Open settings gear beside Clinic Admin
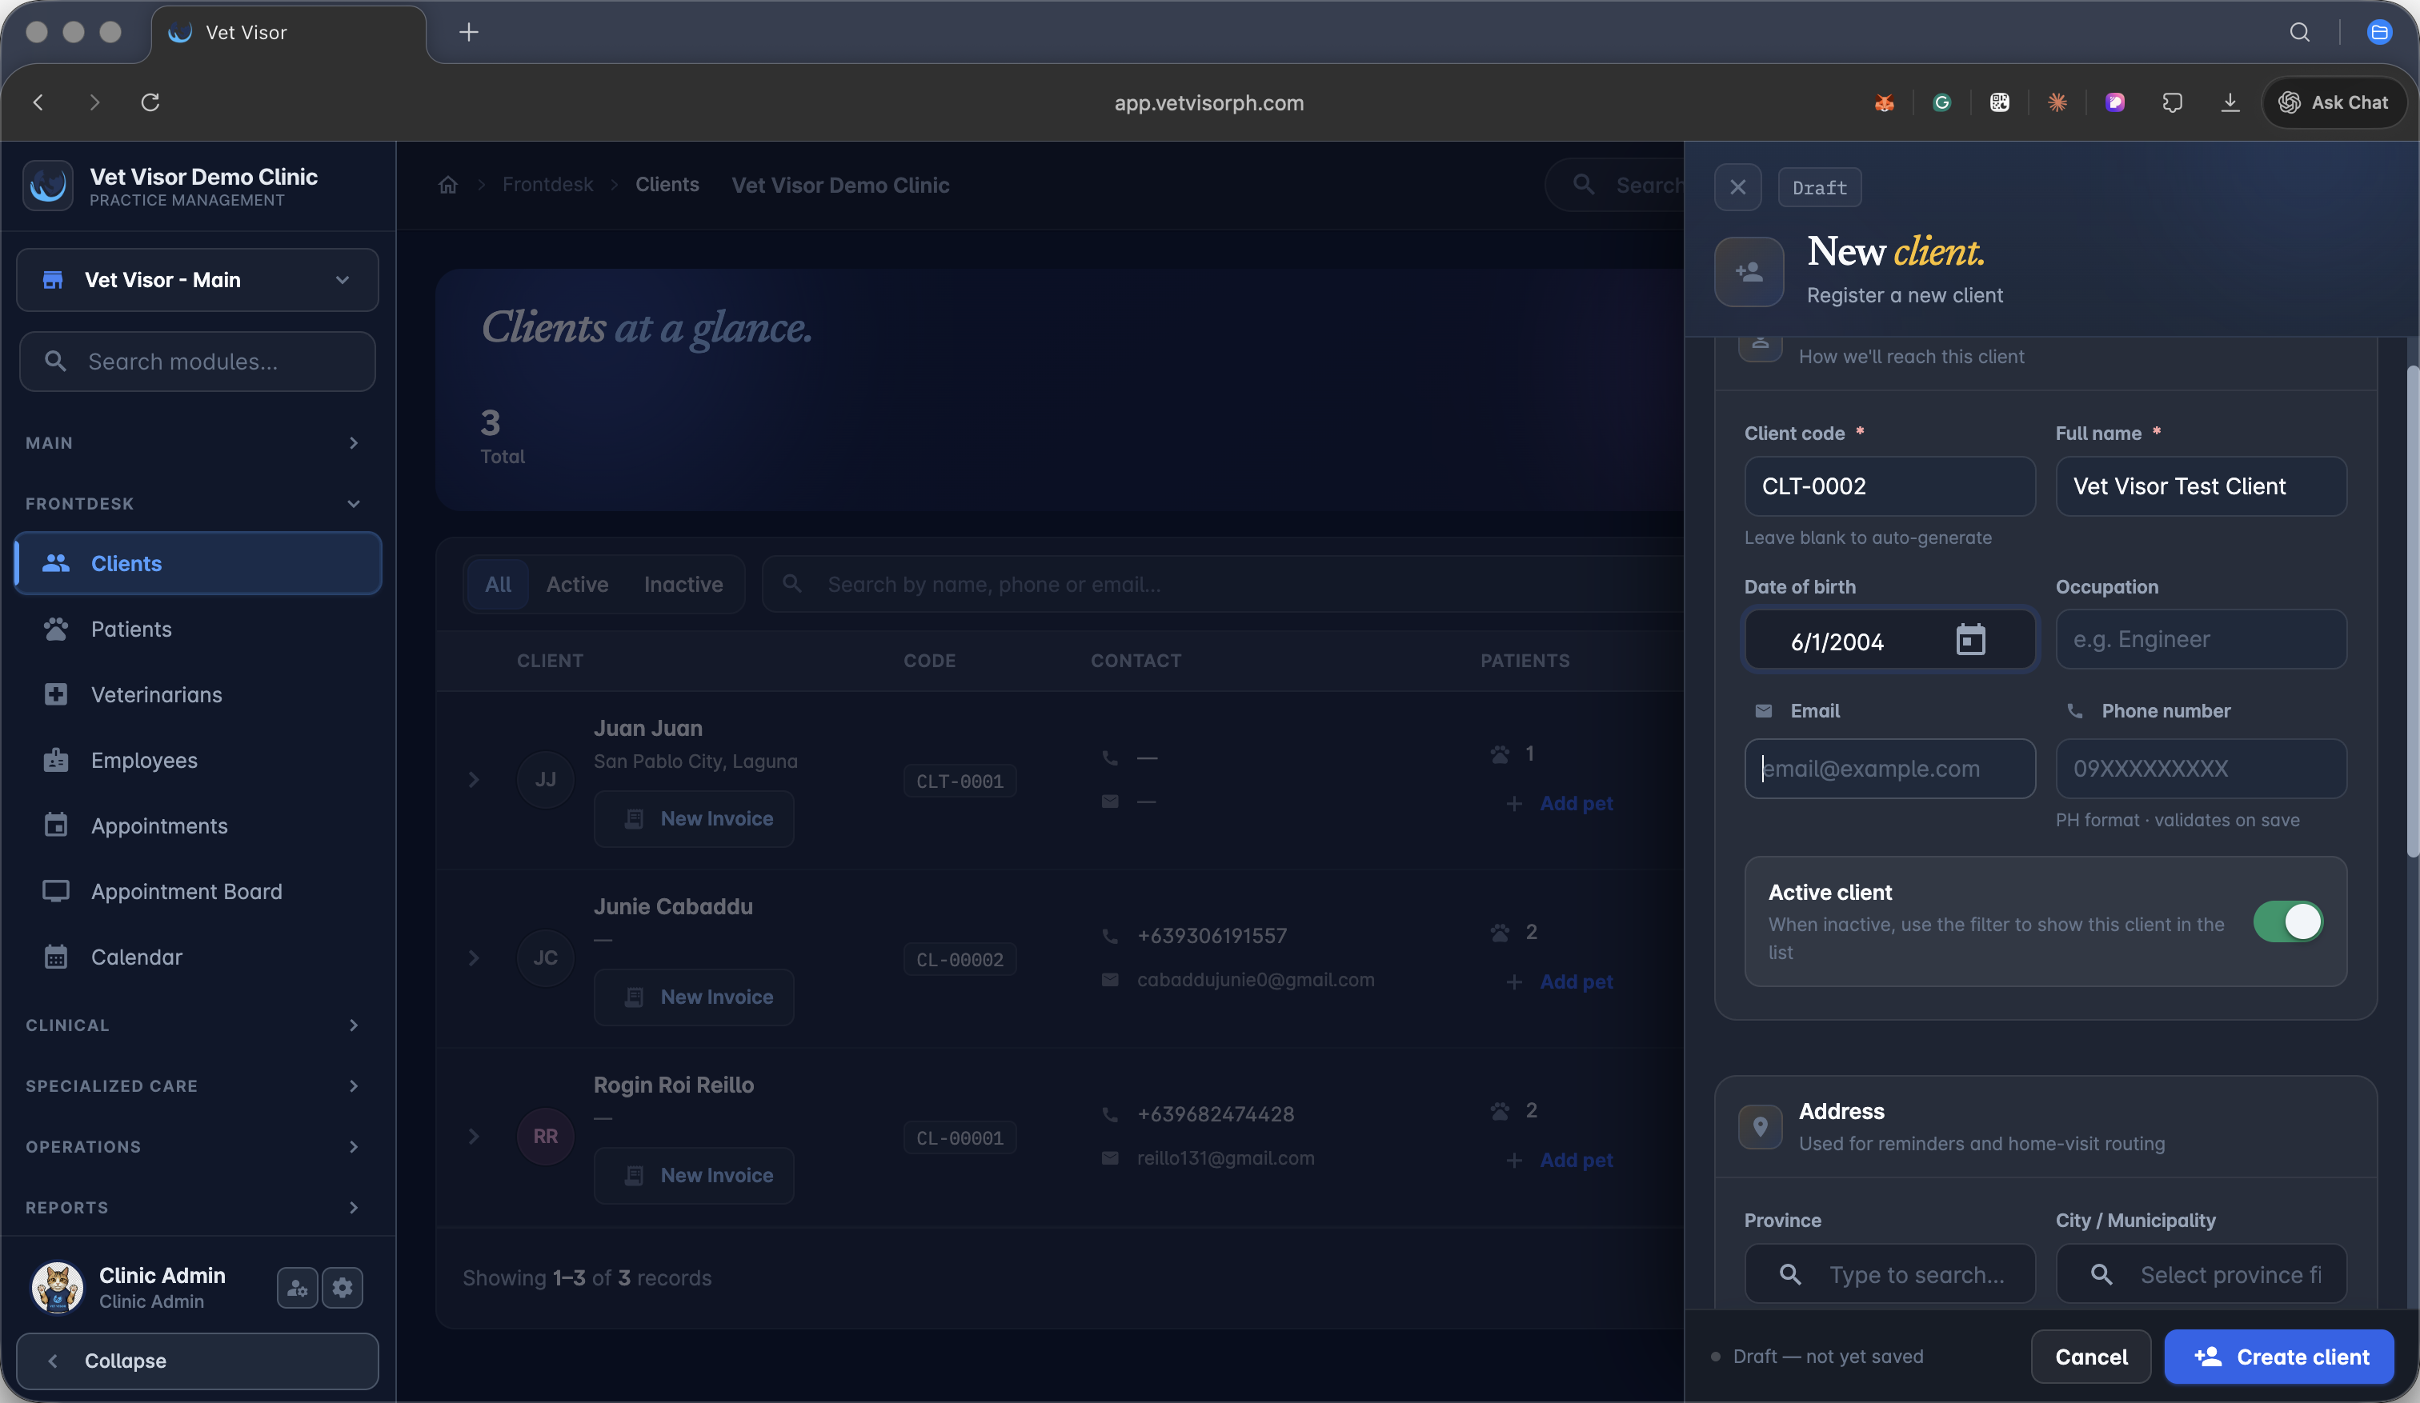This screenshot has width=2420, height=1403. point(343,1288)
